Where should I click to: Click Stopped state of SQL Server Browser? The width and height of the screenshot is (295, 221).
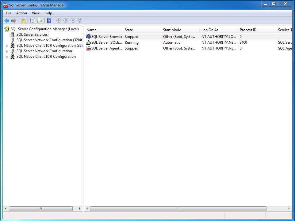click(132, 37)
